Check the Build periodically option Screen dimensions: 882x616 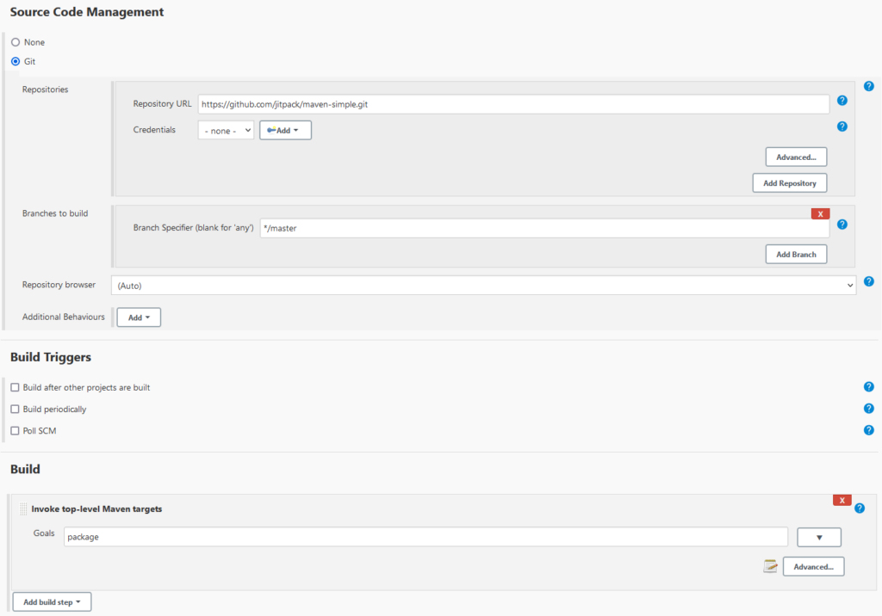tap(15, 410)
